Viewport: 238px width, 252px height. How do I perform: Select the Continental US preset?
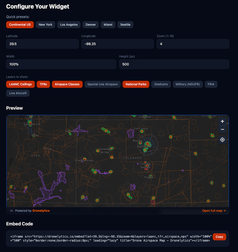[20, 25]
